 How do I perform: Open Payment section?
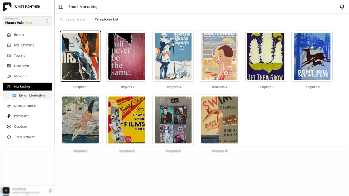(21, 116)
